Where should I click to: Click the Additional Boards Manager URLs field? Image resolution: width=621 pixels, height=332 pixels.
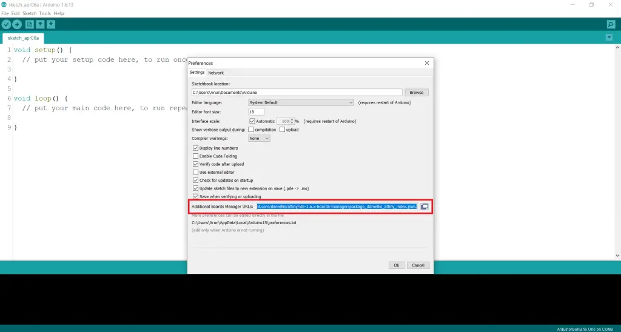[x=337, y=207]
